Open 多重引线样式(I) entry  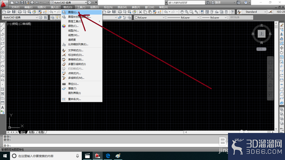coord(82,64)
